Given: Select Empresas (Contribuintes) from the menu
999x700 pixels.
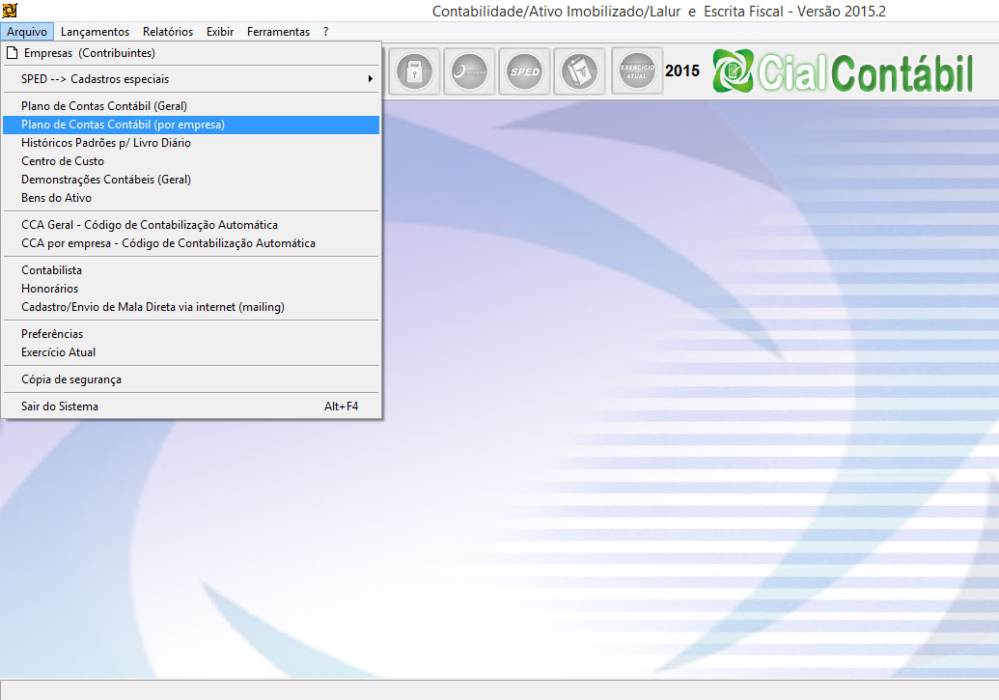Looking at the screenshot, I should 89,53.
